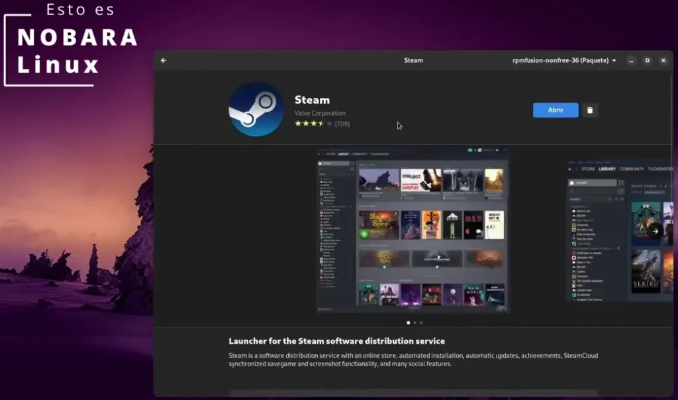Open the Steam application with Abrir
This screenshot has width=678, height=400.
[556, 110]
